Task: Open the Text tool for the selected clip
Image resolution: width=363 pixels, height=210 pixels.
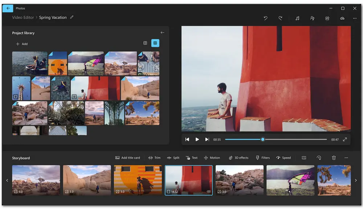Action: pos(192,157)
